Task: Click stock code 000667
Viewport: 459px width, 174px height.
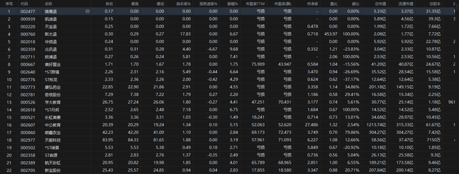Action: click(28, 65)
